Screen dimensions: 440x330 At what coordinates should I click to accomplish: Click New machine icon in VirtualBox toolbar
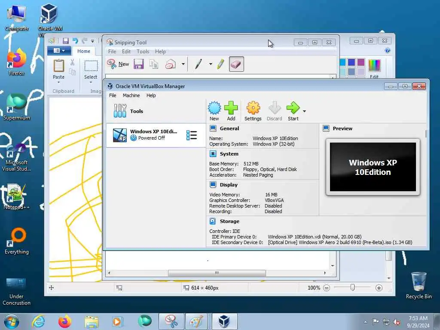coord(214,111)
